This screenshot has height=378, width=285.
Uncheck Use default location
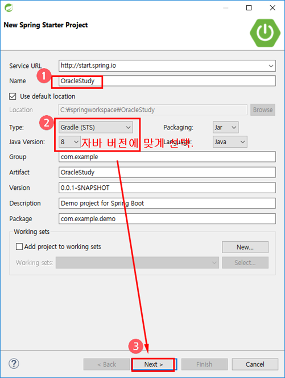(x=13, y=96)
